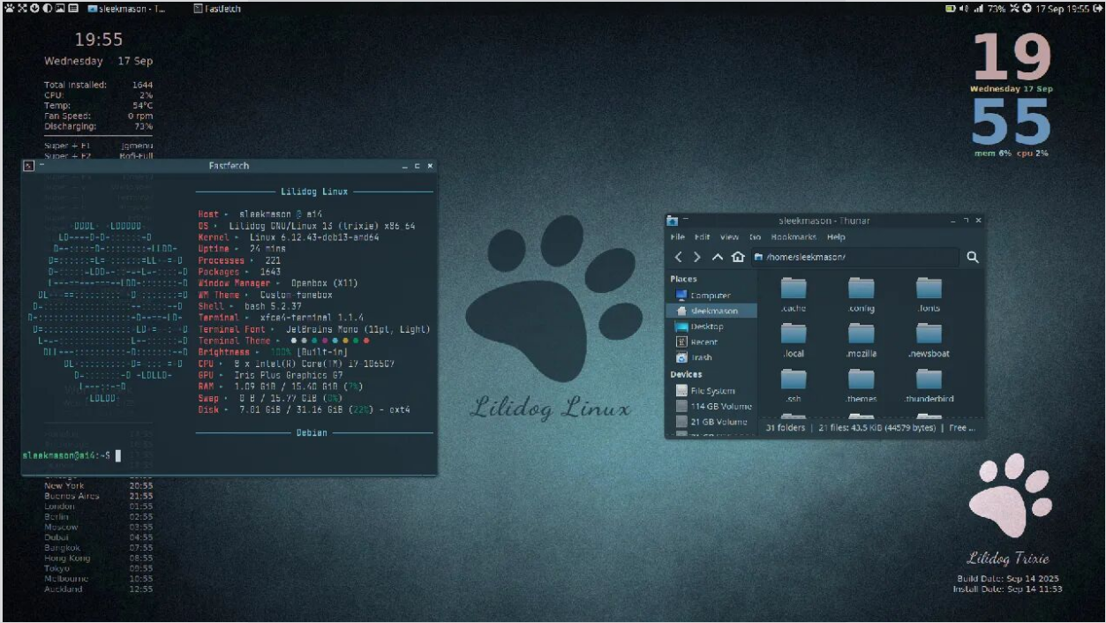Click the 'New York 20:55' conky entry
This screenshot has width=1106, height=623.
click(98, 485)
